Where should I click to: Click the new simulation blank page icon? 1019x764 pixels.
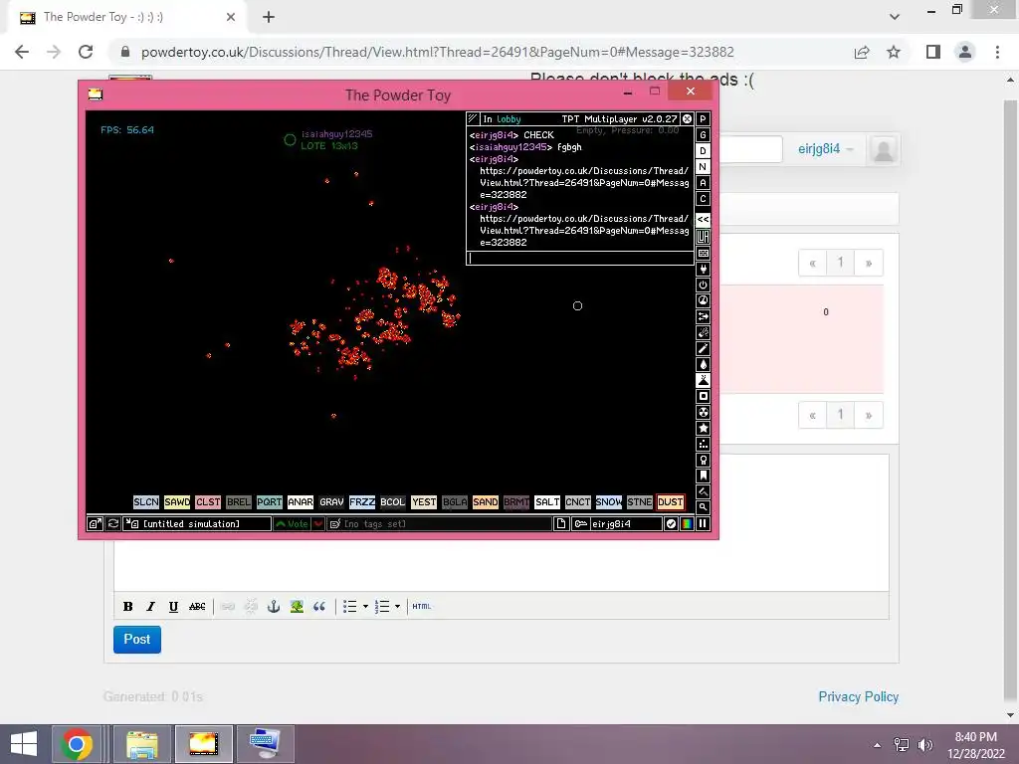pos(561,523)
